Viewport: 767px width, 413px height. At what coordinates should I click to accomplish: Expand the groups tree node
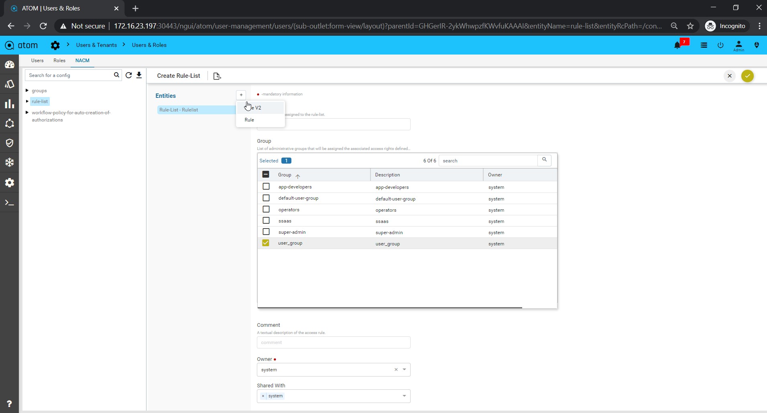point(27,91)
